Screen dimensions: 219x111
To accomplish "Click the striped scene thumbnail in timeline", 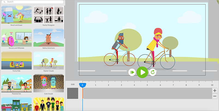I will pos(73,93).
